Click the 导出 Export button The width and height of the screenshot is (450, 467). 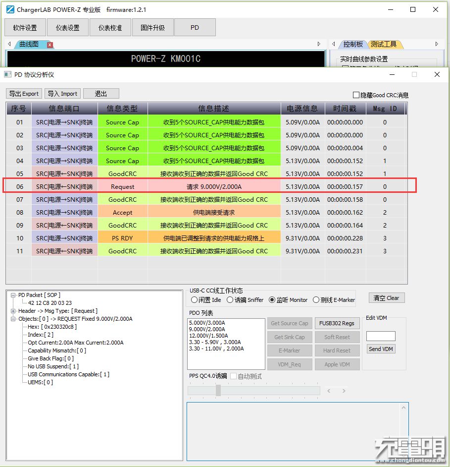tap(24, 94)
